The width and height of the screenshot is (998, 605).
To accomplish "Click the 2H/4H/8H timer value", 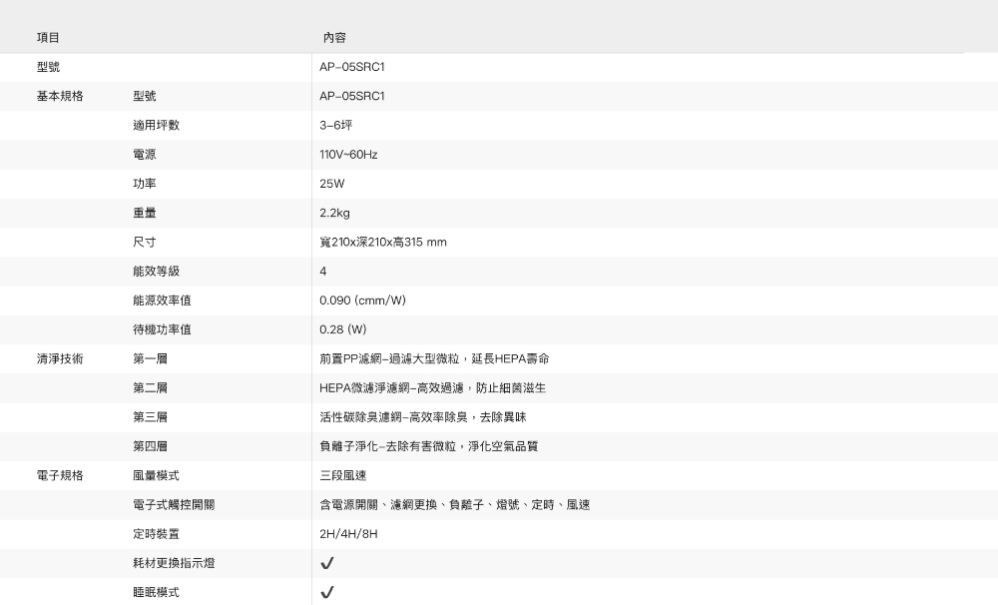I will point(348,534).
